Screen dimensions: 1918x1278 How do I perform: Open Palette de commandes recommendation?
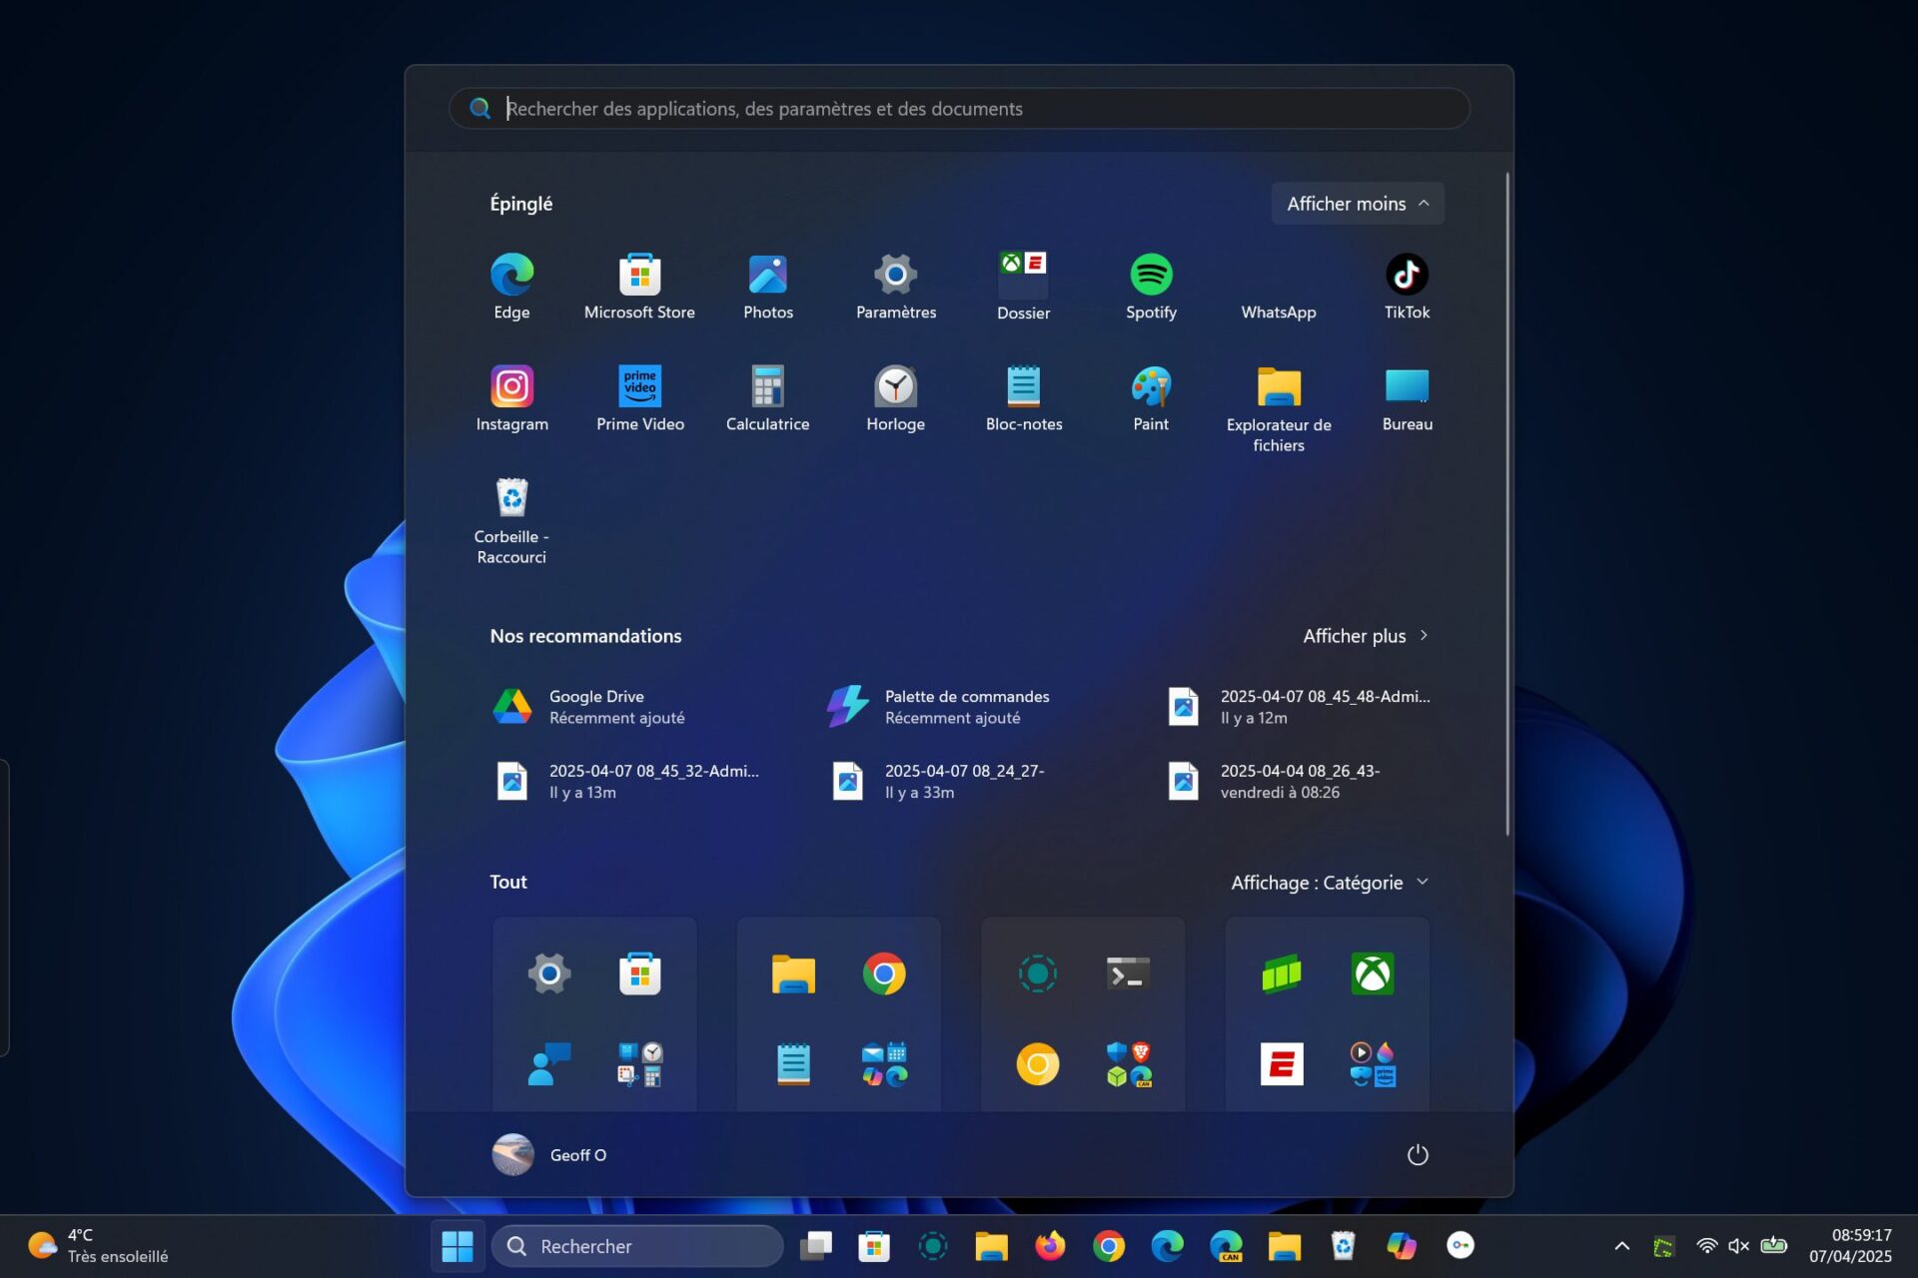click(939, 707)
